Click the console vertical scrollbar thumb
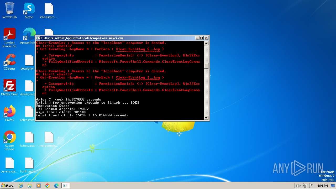Viewport: 336px width, 189px height. coord(206,66)
